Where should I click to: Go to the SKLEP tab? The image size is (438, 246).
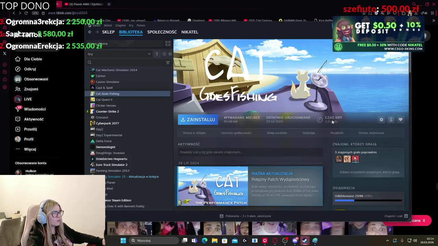click(x=108, y=32)
